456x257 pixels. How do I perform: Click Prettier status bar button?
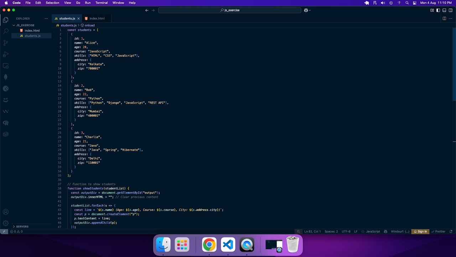pyautogui.click(x=439, y=232)
